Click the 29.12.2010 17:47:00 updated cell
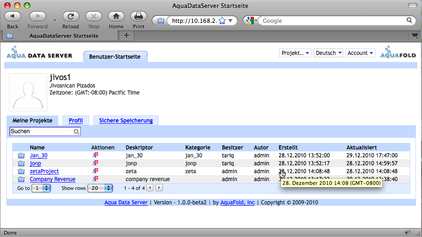This screenshot has height=237, width=422. [372, 156]
